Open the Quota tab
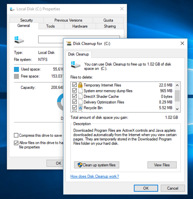The height and width of the screenshot is (199, 193). point(108,20)
